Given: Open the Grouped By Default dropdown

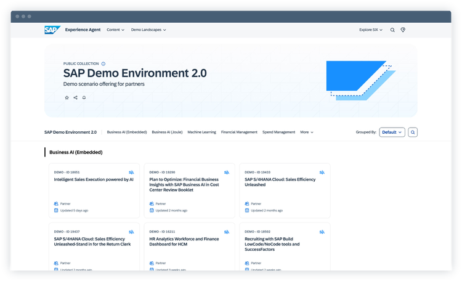Looking at the screenshot, I should [392, 132].
